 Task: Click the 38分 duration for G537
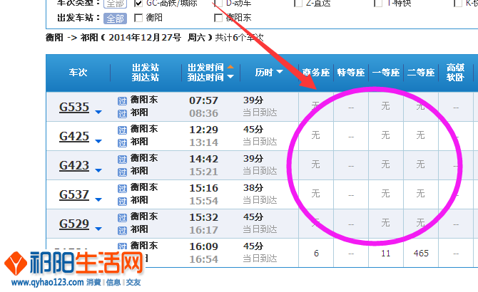253,188
